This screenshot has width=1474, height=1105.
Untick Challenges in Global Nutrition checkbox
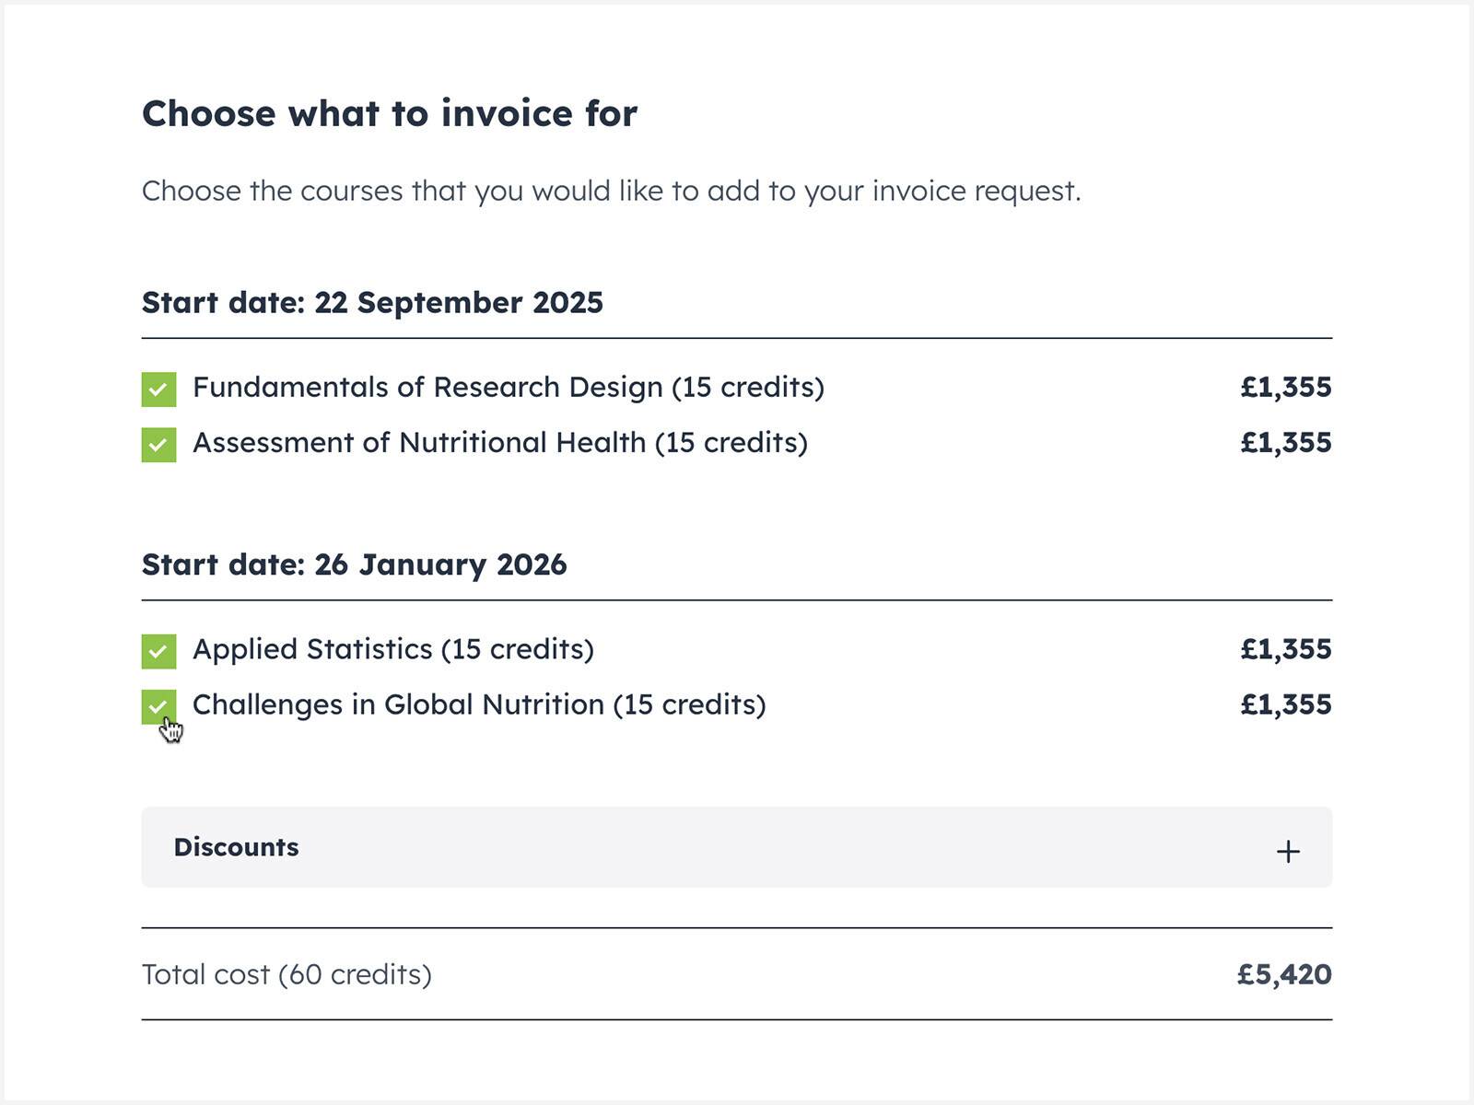pos(158,706)
